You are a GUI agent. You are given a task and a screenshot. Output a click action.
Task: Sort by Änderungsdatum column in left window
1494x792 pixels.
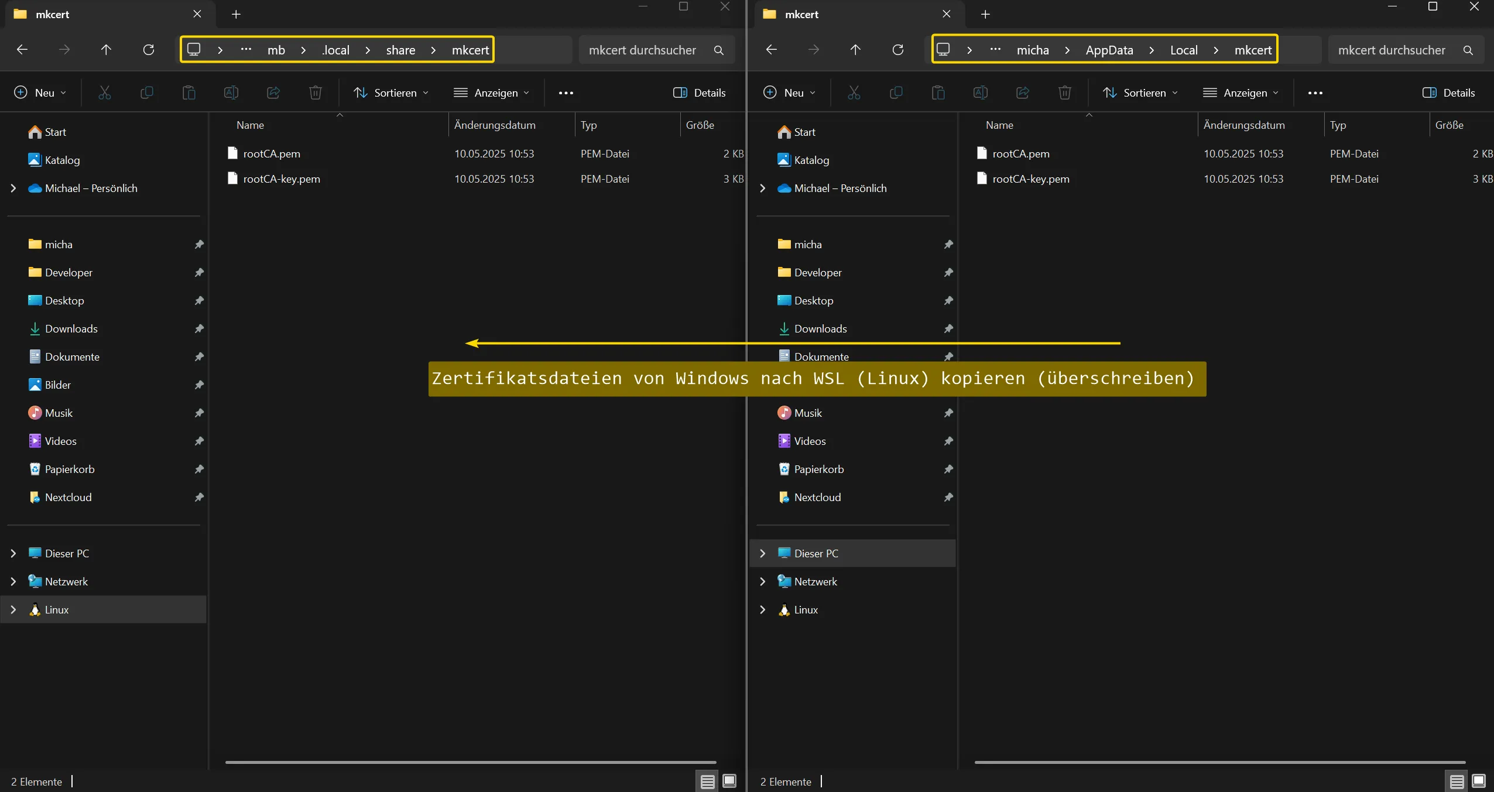tap(495, 125)
